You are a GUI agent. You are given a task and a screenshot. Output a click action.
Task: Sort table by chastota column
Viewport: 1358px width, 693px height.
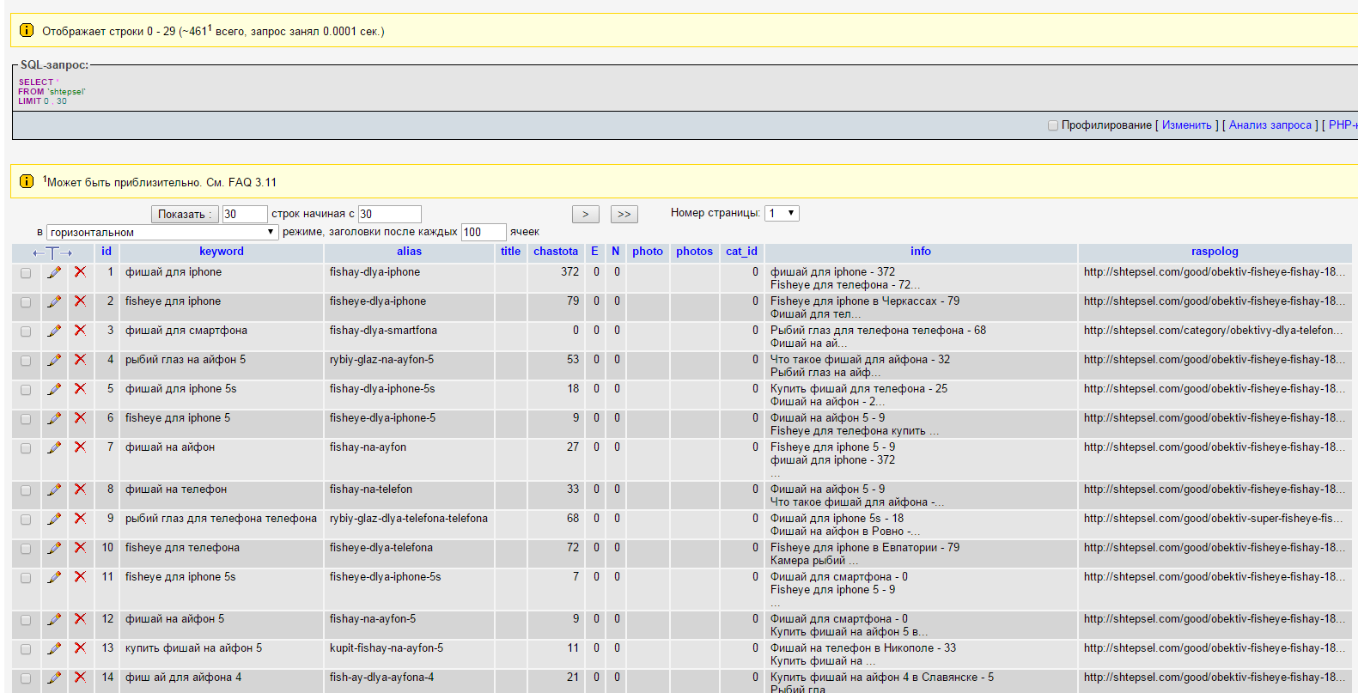[556, 252]
